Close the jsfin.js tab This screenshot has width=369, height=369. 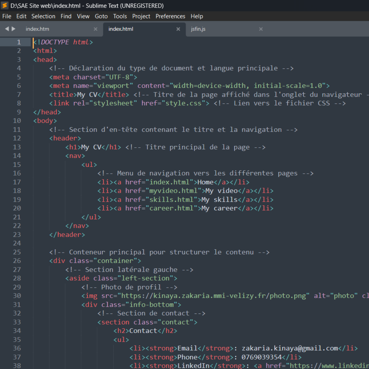(261, 29)
